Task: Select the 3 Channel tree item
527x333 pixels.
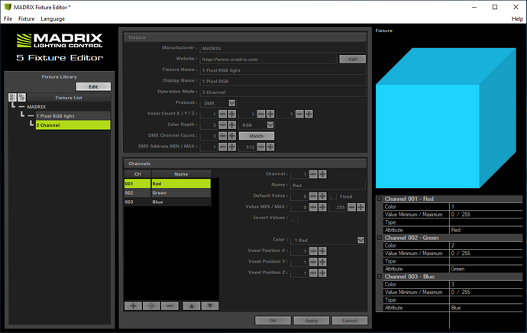Action: [73, 125]
